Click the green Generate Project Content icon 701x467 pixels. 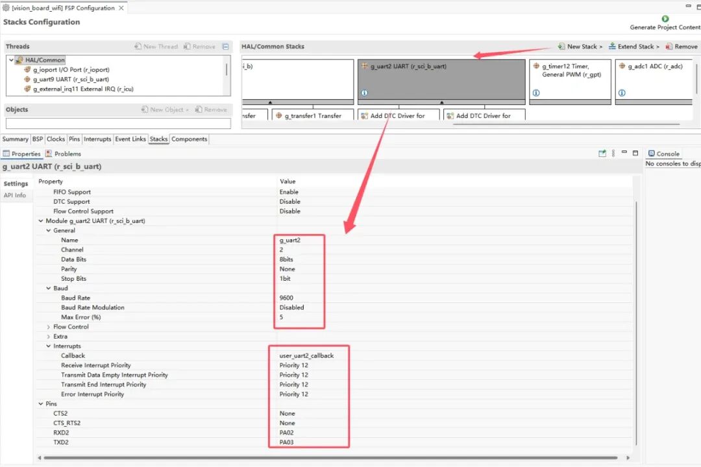[x=665, y=19]
